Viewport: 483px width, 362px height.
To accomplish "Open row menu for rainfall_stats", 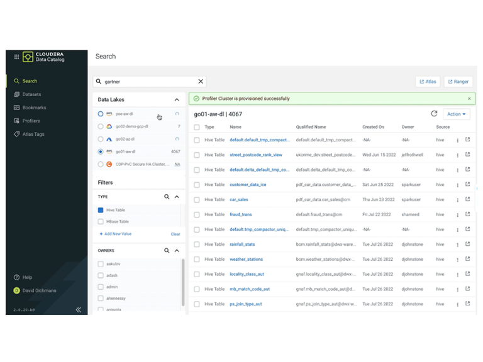I will point(457,244).
